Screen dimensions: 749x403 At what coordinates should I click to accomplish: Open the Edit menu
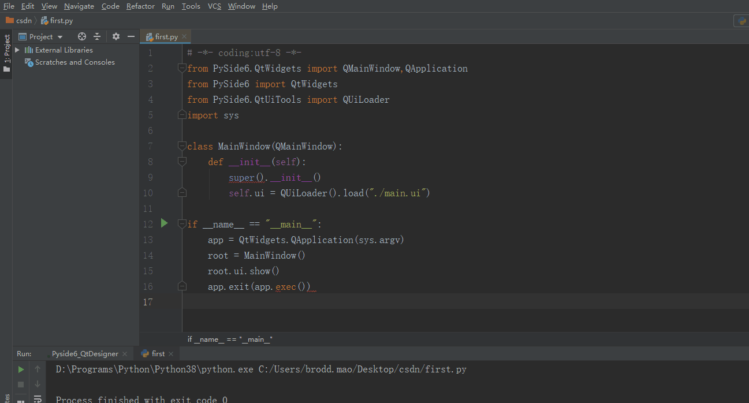28,6
